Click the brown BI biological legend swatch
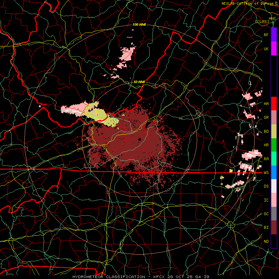The image size is (279, 279). 274,228
